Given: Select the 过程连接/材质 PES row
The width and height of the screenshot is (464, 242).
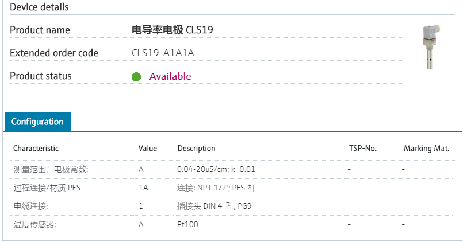Looking at the screenshot, I should (47, 188).
